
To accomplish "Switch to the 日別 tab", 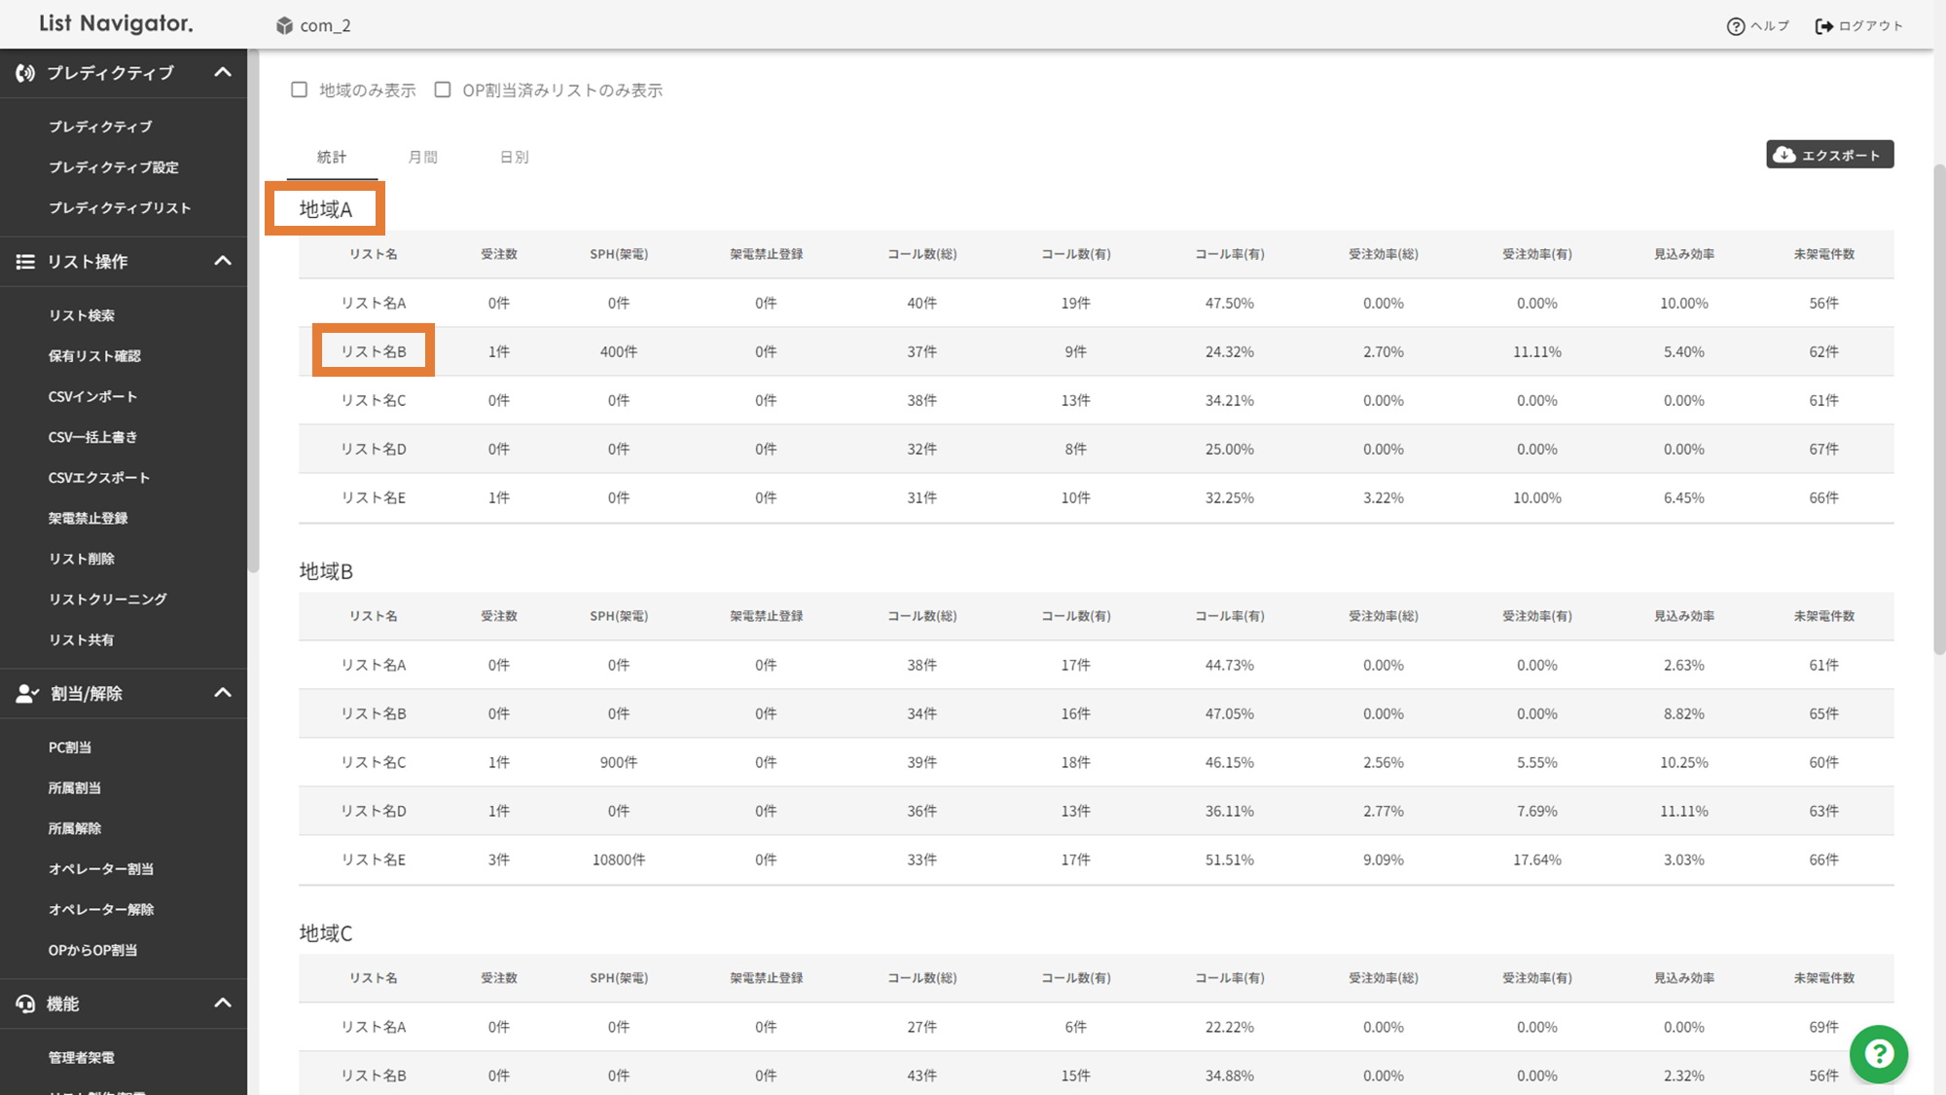I will click(514, 157).
